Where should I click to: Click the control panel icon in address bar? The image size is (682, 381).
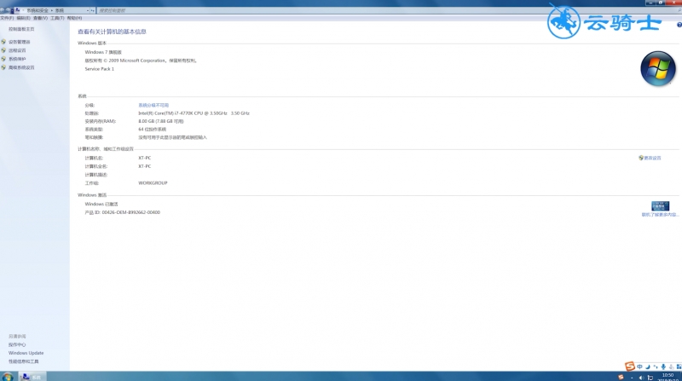(17, 10)
